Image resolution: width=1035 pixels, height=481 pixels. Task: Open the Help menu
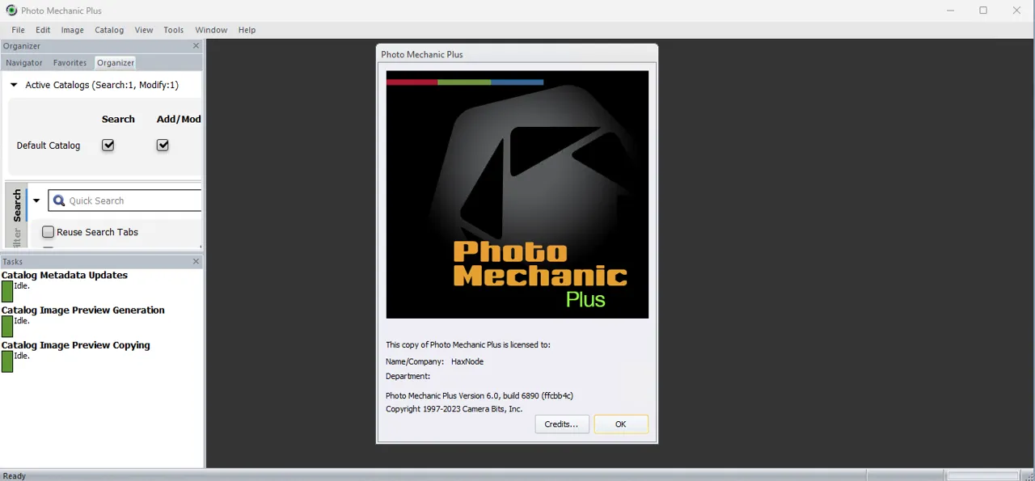(247, 30)
